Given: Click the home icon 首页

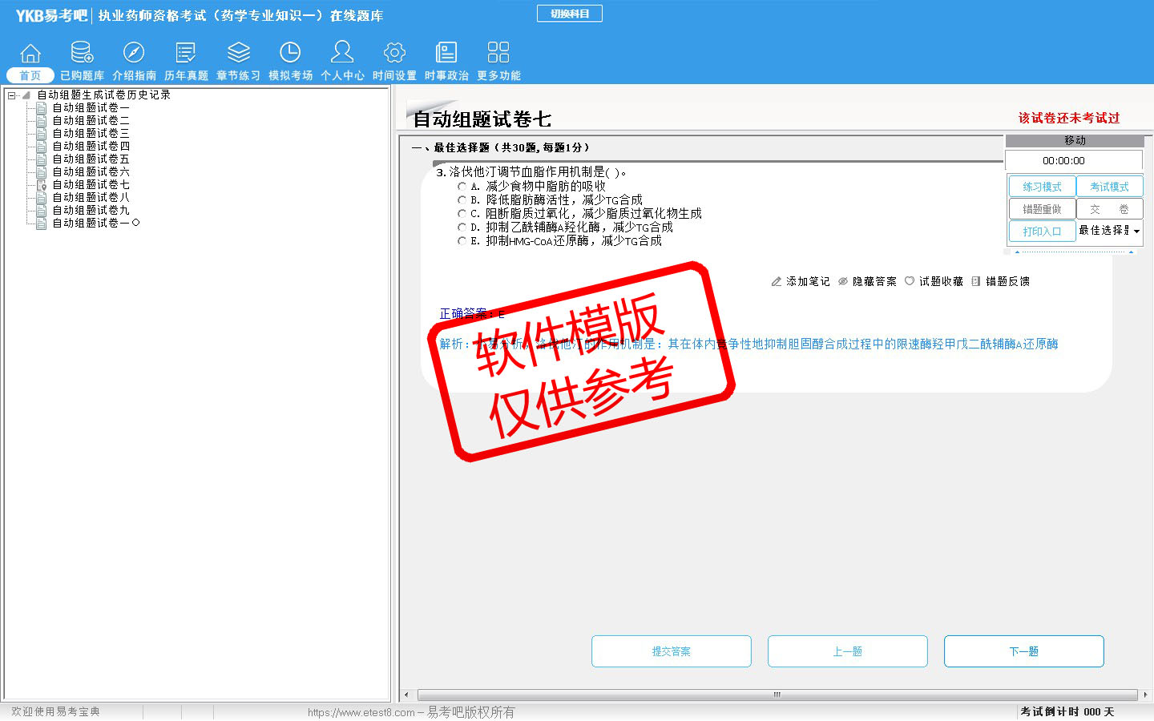Looking at the screenshot, I should pyautogui.click(x=30, y=54).
